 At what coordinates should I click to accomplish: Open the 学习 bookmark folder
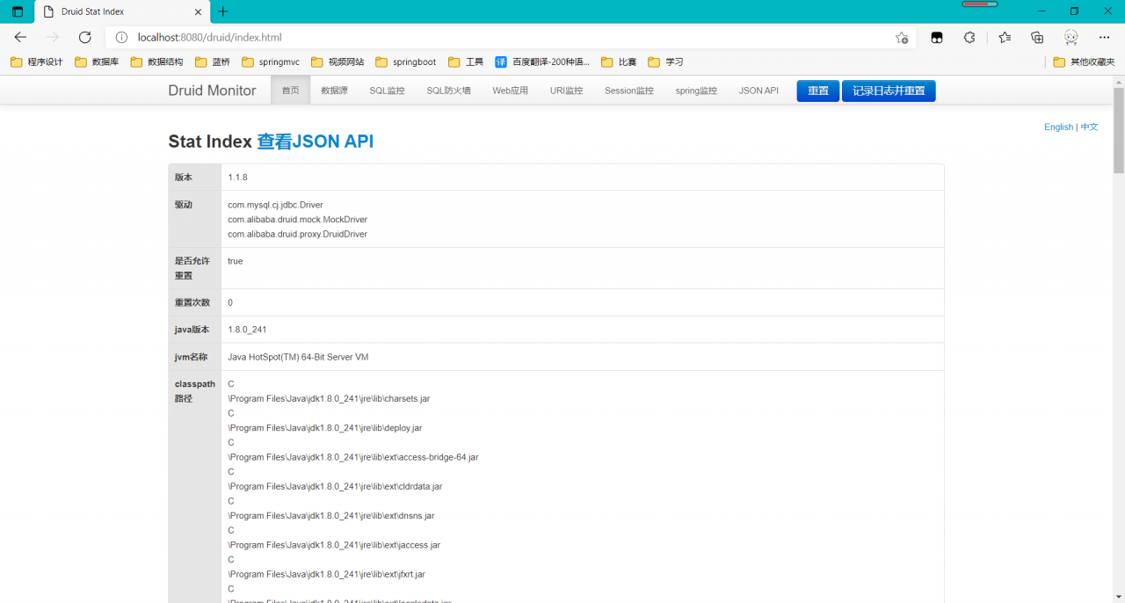pos(665,62)
